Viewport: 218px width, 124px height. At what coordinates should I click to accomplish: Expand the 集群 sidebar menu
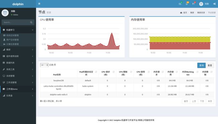pyautogui.click(x=18, y=49)
